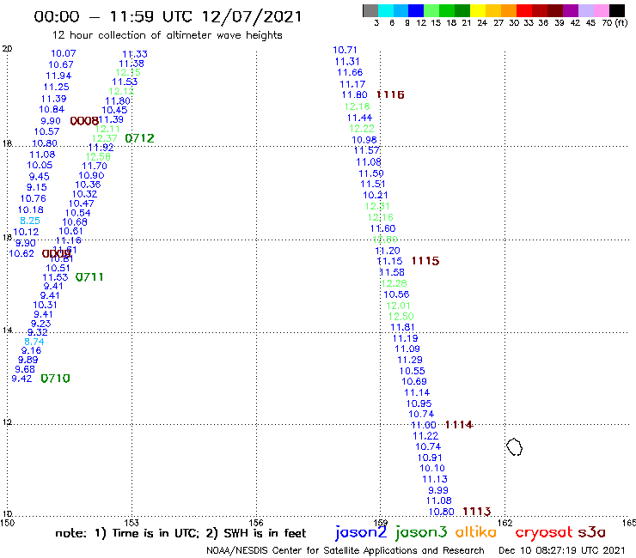Click the green wave height value 12.80
Image resolution: width=636 pixels, height=558 pixels.
(x=385, y=240)
